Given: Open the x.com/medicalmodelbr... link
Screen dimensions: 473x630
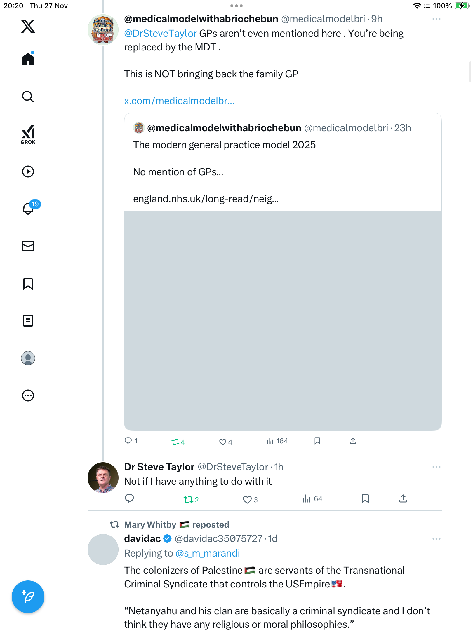Looking at the screenshot, I should pos(179,101).
